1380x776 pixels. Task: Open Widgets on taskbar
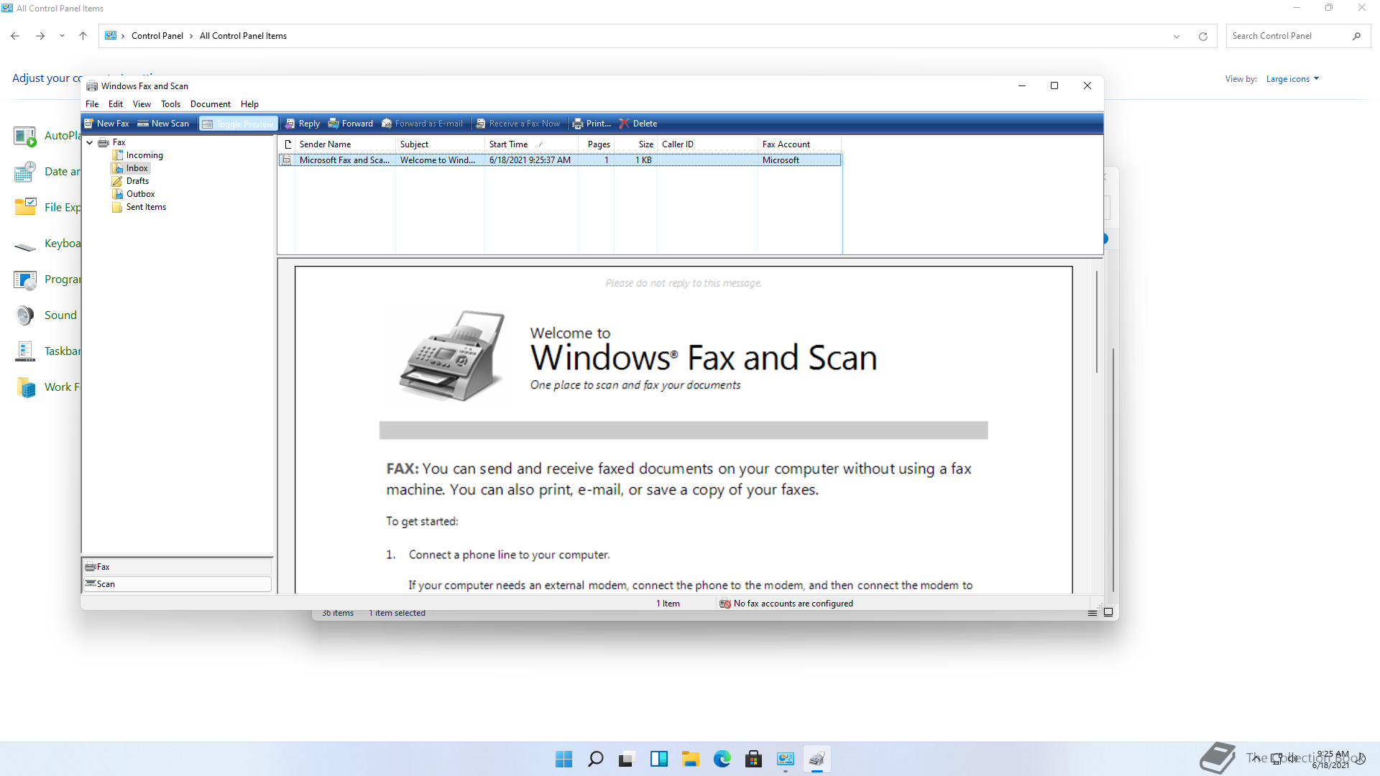[659, 759]
